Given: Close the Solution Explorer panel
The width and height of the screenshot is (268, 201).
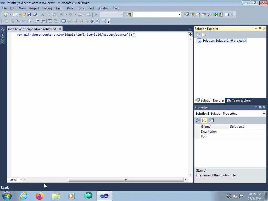Looking at the screenshot, I should point(264,29).
